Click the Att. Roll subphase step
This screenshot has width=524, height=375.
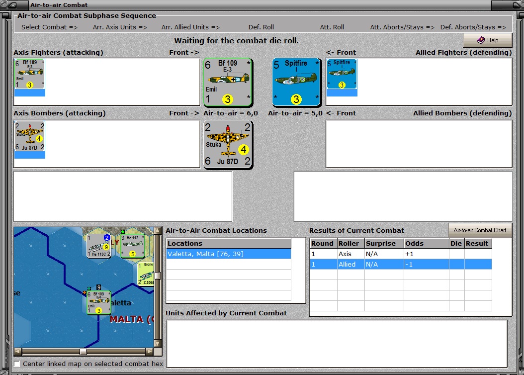332,27
